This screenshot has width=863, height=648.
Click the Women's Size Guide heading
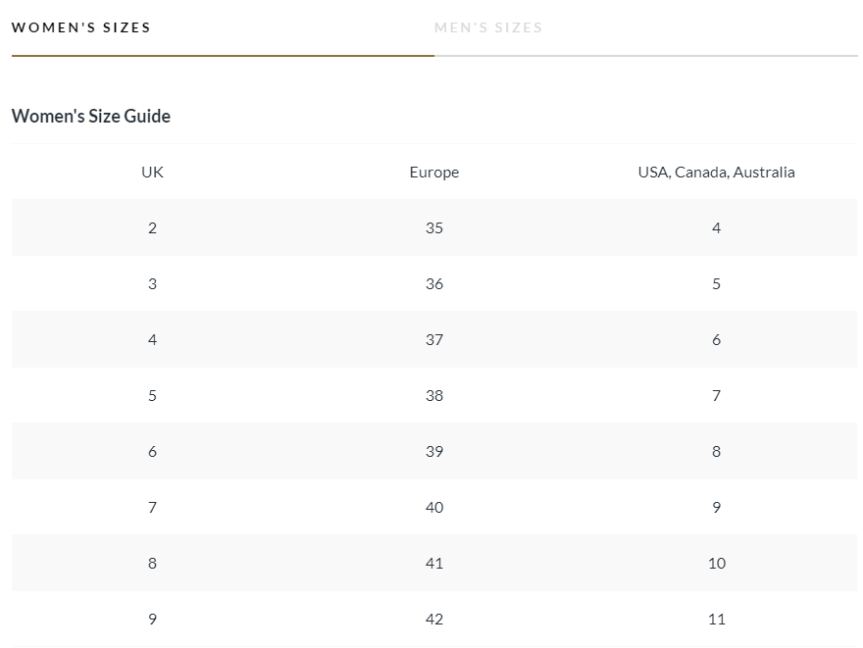[91, 116]
